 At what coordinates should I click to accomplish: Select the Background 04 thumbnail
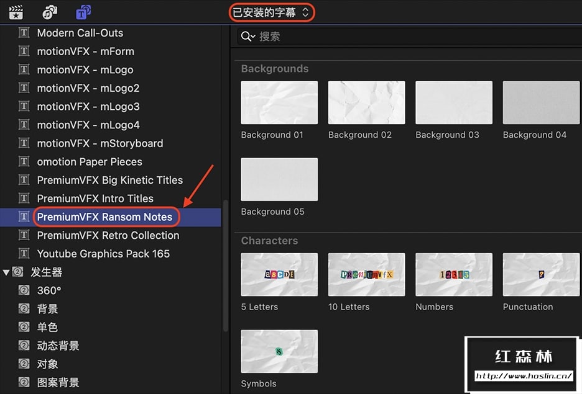541,102
